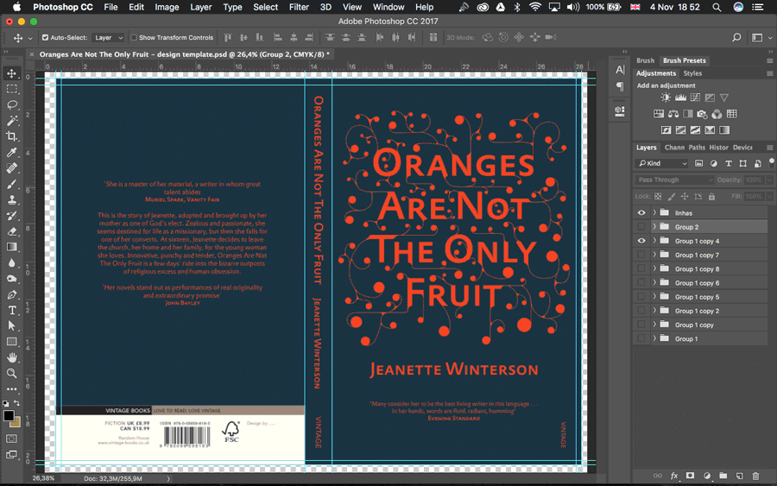Open the workspace switcher dropdown
777x486 pixels.
tap(761, 38)
